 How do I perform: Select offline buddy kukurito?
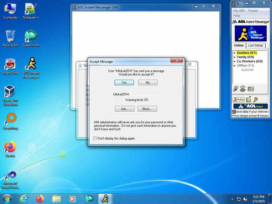(x=247, y=70)
